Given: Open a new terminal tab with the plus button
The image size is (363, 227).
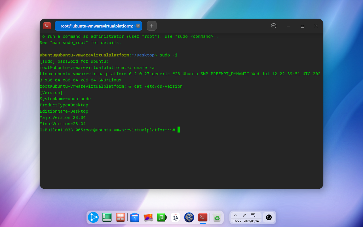Looking at the screenshot, I should [151, 26].
